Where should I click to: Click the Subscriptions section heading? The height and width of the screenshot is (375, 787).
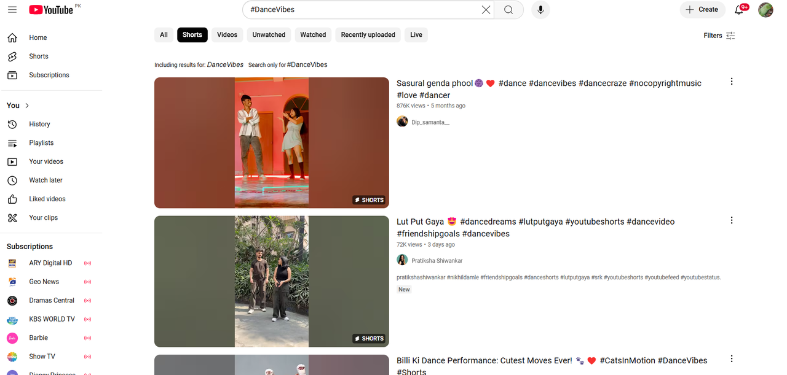30,247
